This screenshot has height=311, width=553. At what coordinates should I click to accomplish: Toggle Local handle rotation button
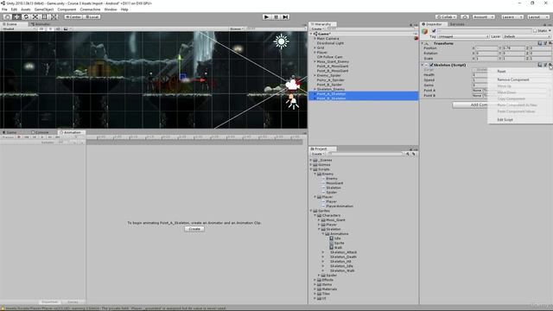coord(92,16)
